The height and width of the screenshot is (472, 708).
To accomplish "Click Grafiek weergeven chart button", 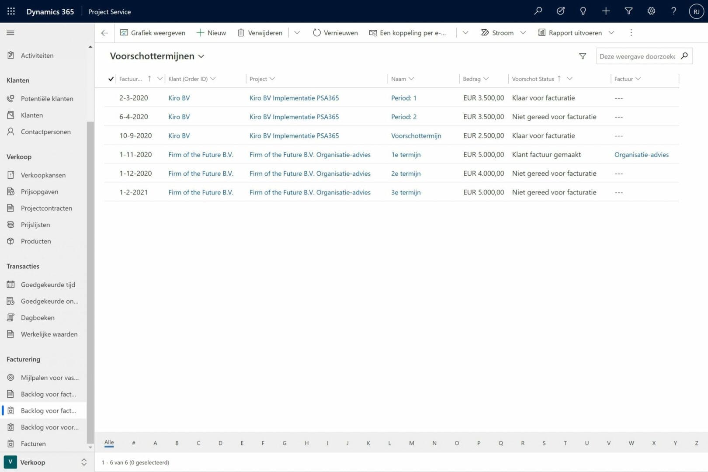I will pyautogui.click(x=153, y=33).
